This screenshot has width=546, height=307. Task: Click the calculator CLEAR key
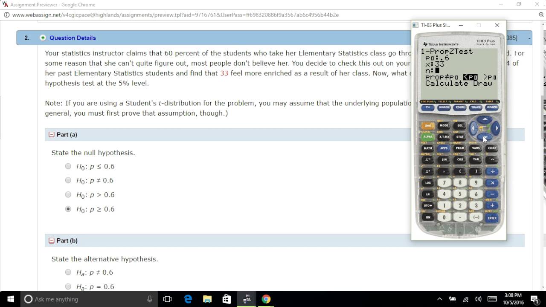tap(492, 148)
